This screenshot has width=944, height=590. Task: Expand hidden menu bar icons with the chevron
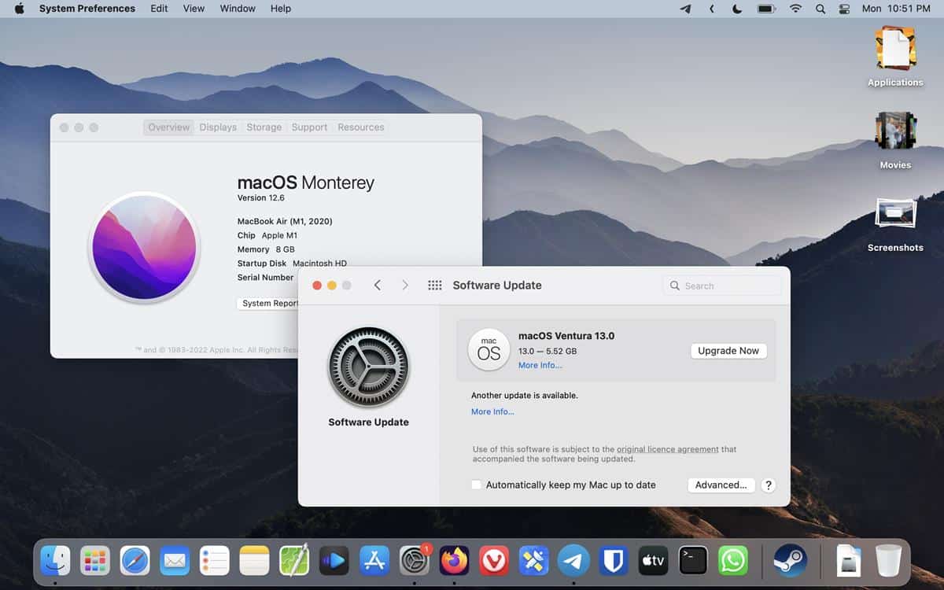711,9
